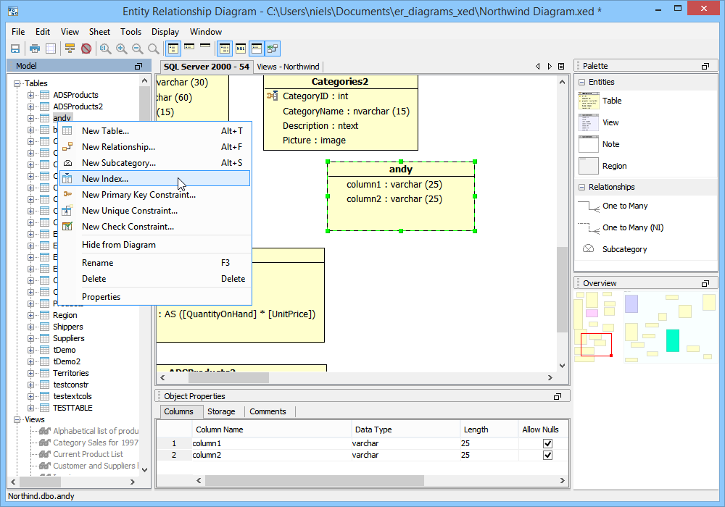Switch to the Comments tab

click(x=268, y=412)
